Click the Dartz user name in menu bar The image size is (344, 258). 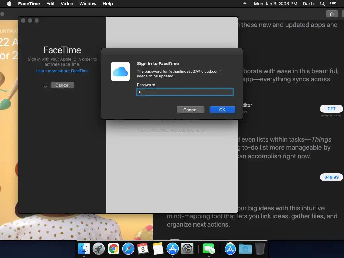click(x=308, y=4)
